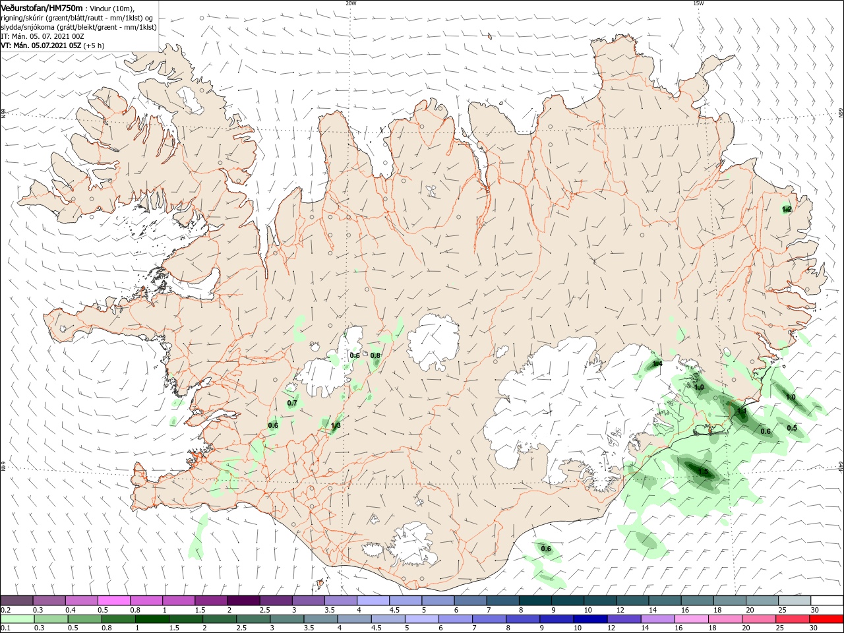Click the 20W longitude label
844x633 pixels.
click(x=351, y=3)
